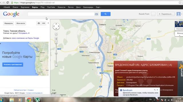Open YouTube in the top bar
Viewport: 183px width, 102px height.
[51, 7]
